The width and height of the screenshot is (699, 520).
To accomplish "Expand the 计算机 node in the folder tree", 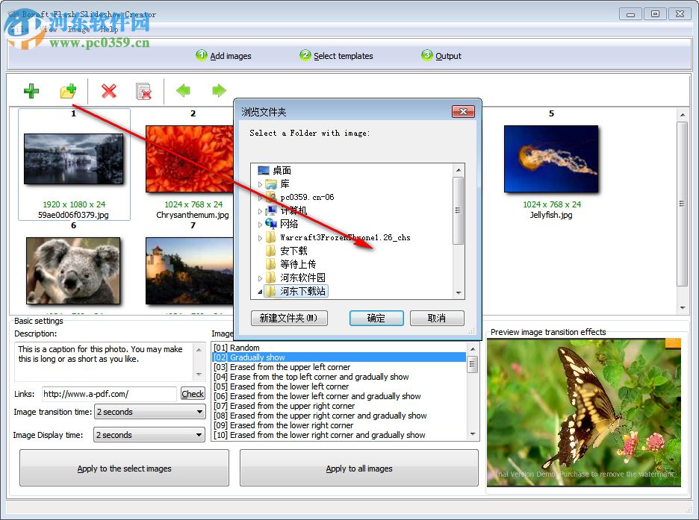I will tap(258, 210).
